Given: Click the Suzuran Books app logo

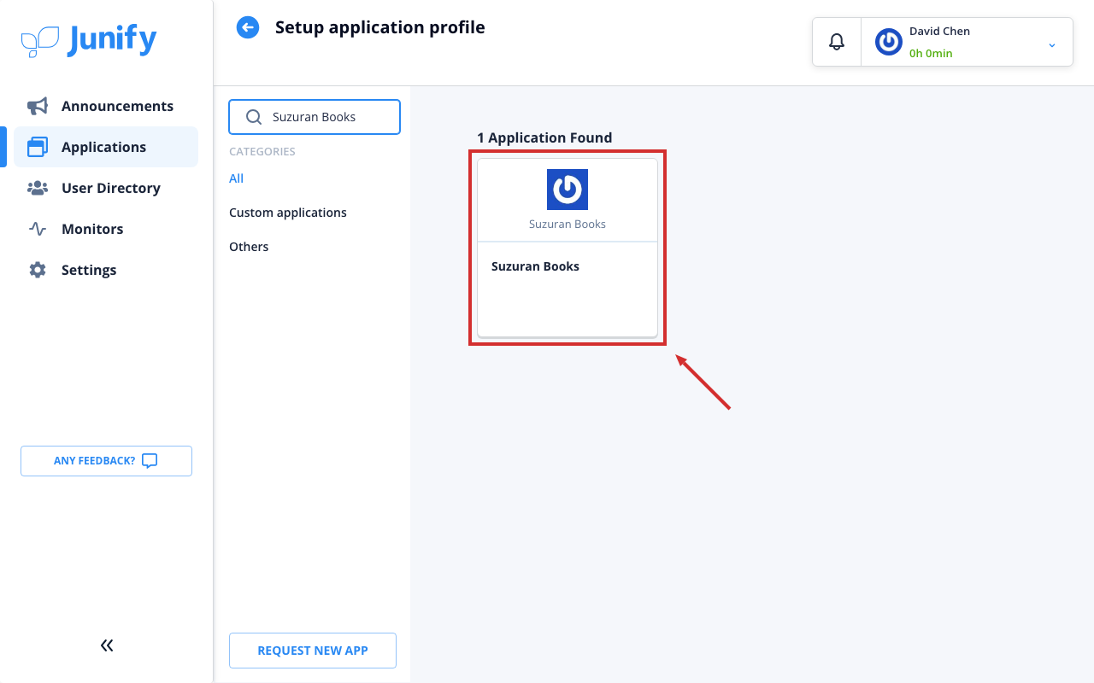Looking at the screenshot, I should [568, 190].
